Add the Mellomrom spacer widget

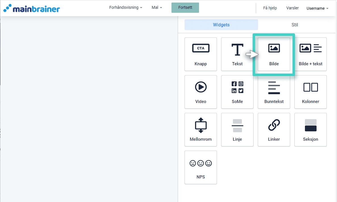[200, 130]
